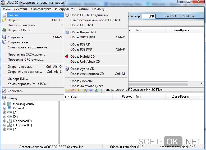
Task: Click the CD привод(E:) drive icon
Action: (9, 121)
